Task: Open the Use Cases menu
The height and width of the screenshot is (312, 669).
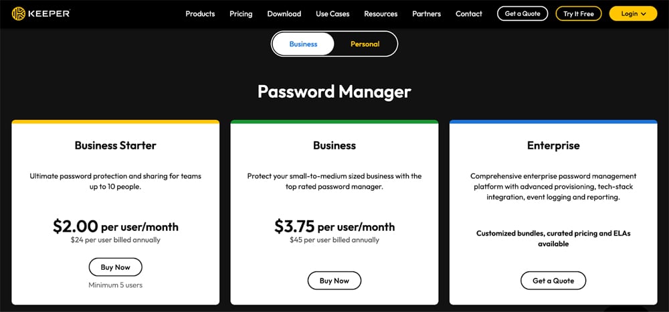Action: pos(332,14)
